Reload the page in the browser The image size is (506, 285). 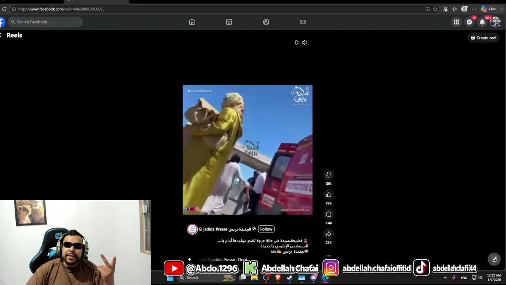pos(4,9)
